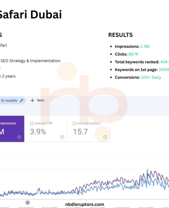
Task: Open the 16 months date range filter
Action: (12, 101)
